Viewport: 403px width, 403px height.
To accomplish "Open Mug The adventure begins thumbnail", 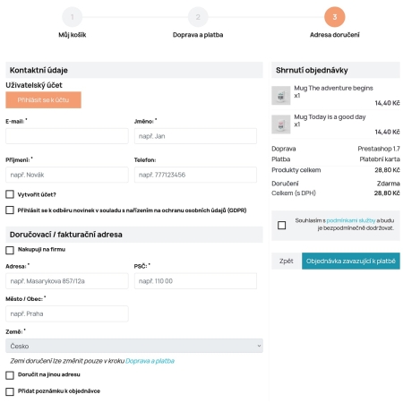I will pos(281,96).
